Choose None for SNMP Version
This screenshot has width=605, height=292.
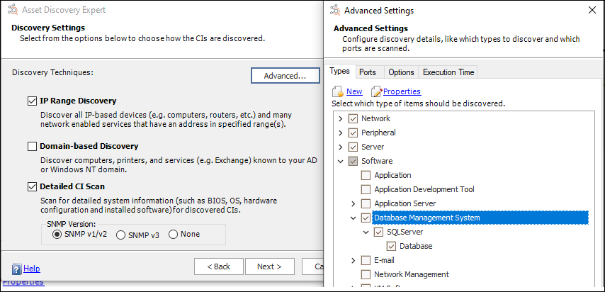(x=173, y=235)
